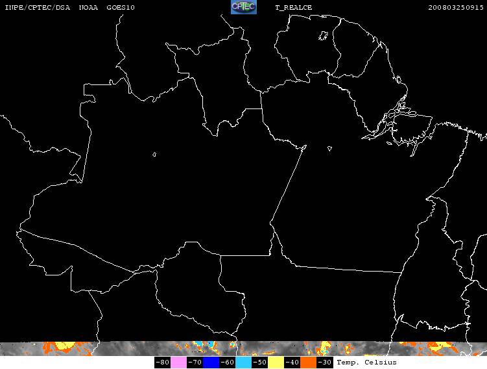Select the -40 legend label

tap(292, 362)
